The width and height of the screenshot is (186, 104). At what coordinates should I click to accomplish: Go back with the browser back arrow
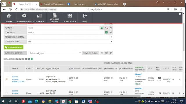4,10
